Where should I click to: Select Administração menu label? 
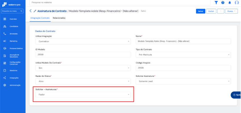(x=15, y=85)
